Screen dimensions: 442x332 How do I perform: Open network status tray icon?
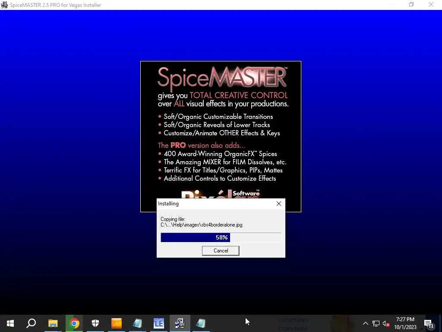(376, 323)
